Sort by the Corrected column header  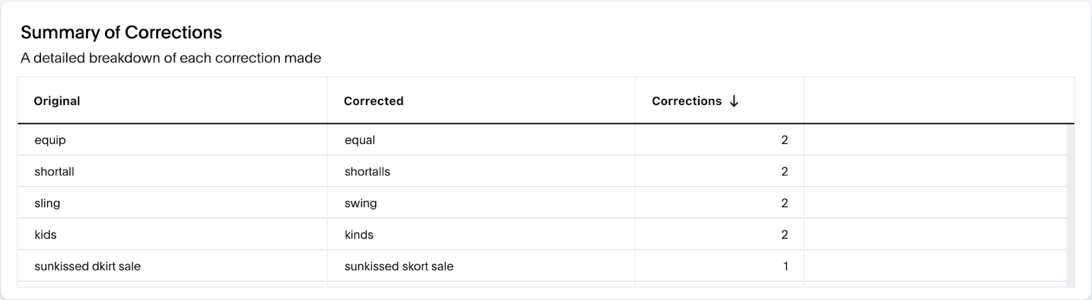click(x=373, y=101)
